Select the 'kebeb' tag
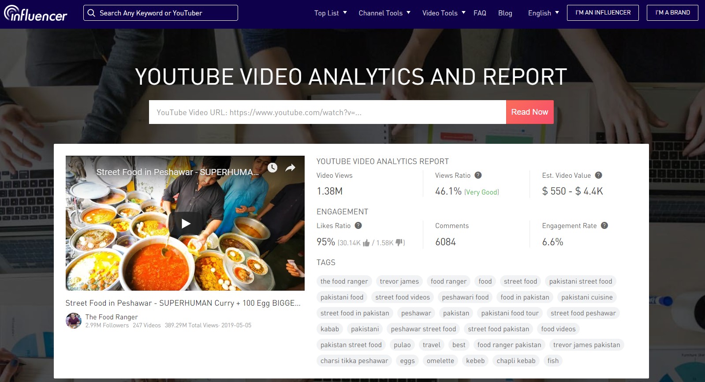The image size is (705, 382). pyautogui.click(x=475, y=361)
